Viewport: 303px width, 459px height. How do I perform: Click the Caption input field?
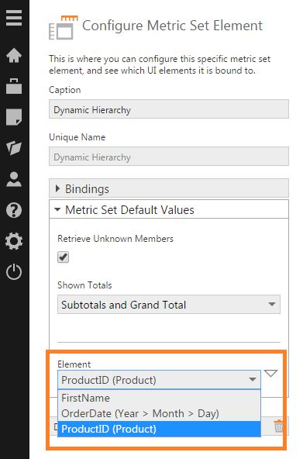(x=169, y=109)
